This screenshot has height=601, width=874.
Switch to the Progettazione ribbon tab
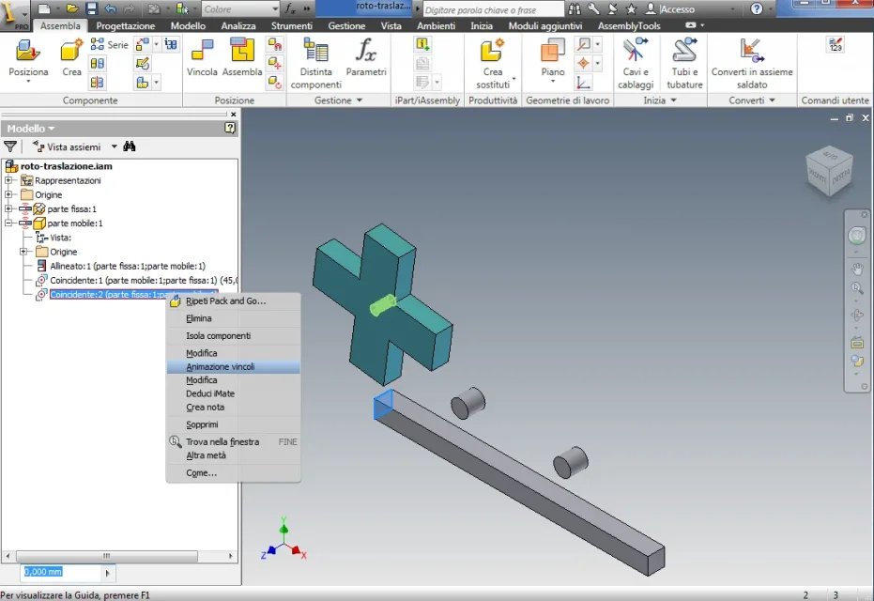(126, 25)
